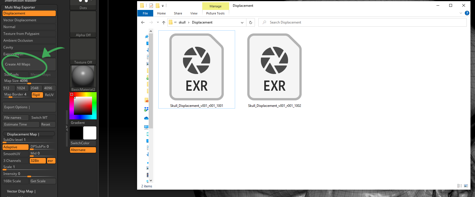The width and height of the screenshot is (475, 197).
Task: Click the File names button
Action: tap(16, 118)
